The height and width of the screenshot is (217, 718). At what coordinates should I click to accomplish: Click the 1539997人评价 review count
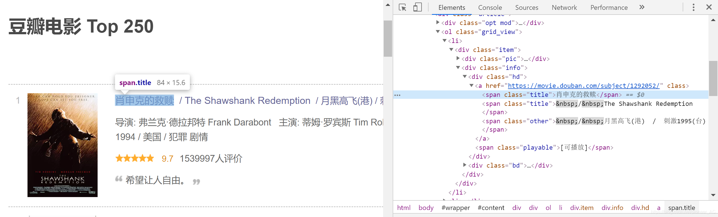211,159
